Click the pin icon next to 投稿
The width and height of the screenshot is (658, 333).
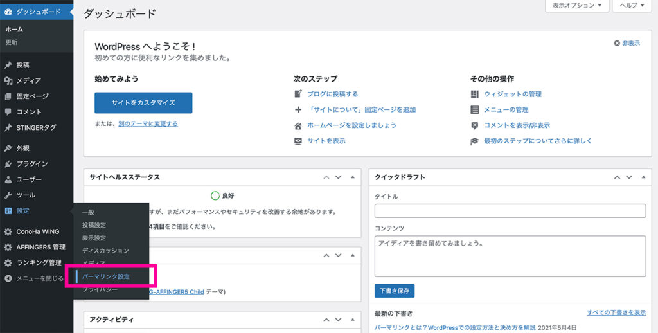pyautogui.click(x=8, y=65)
